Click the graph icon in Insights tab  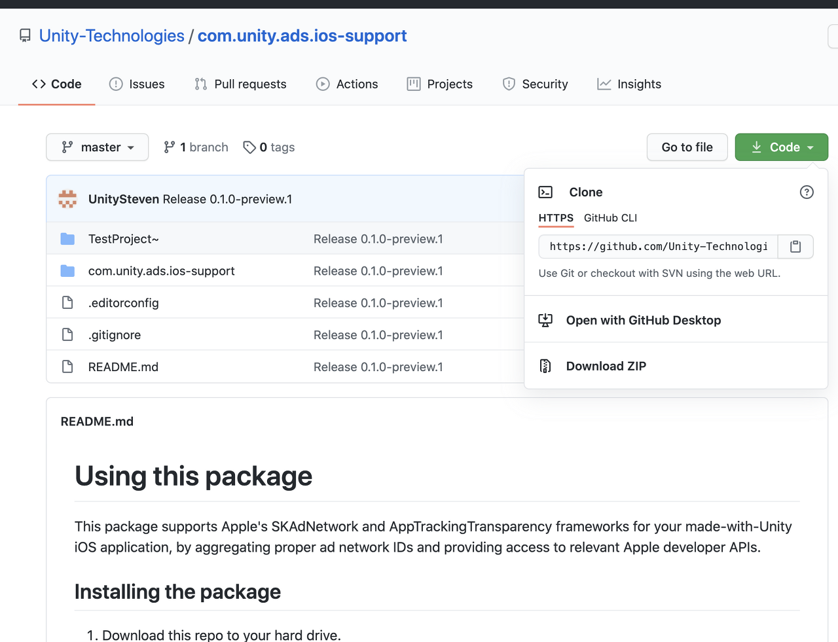pos(604,84)
